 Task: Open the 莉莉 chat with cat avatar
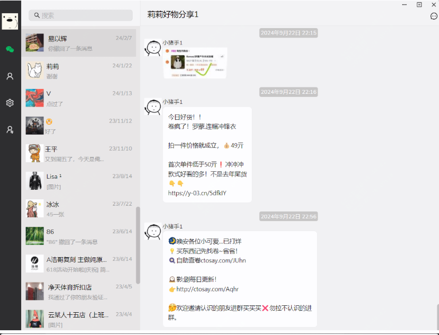(80, 70)
